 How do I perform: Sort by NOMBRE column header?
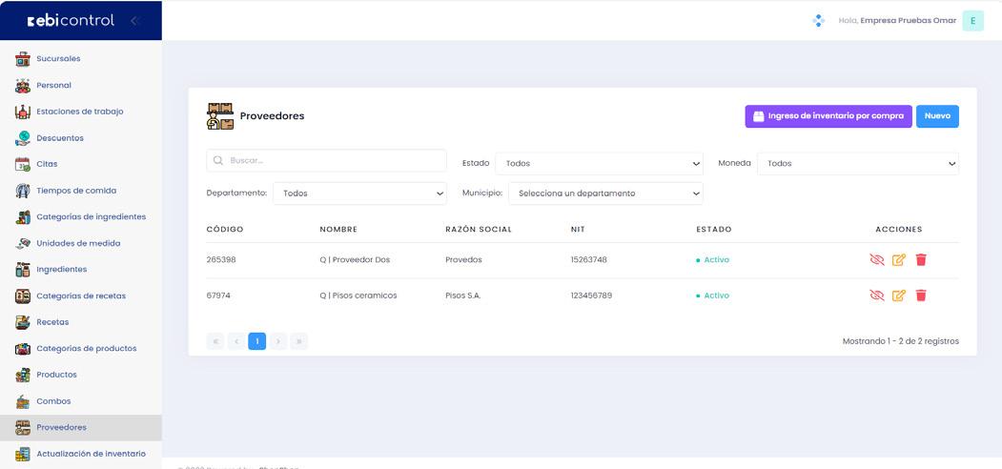[x=338, y=230]
